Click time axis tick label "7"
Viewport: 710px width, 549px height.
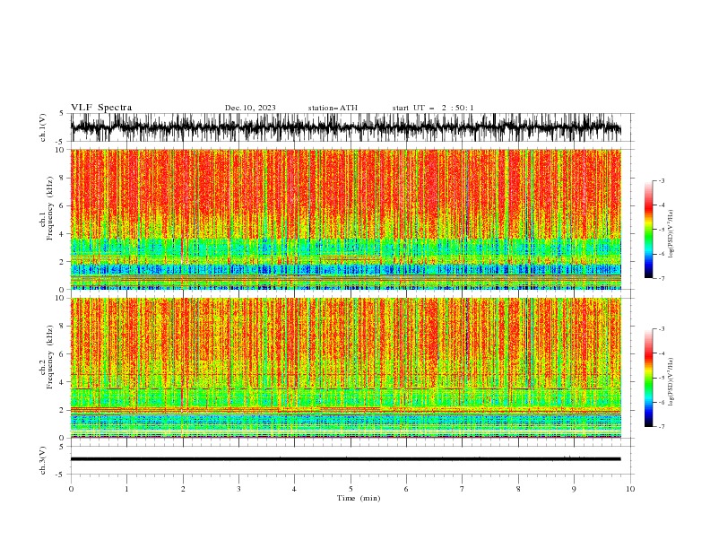click(462, 489)
